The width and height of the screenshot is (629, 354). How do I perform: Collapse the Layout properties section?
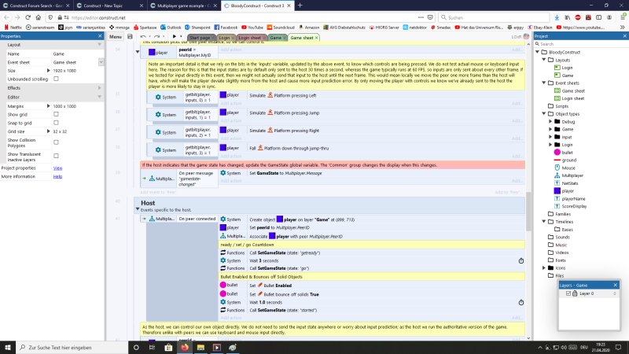click(100, 45)
